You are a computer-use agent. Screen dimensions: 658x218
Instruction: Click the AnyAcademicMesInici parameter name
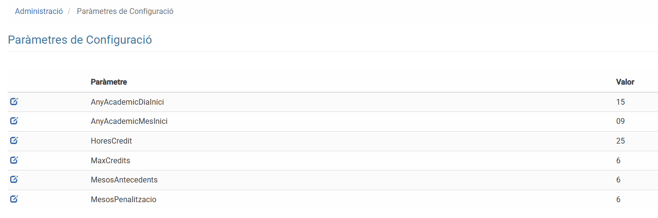(x=129, y=121)
